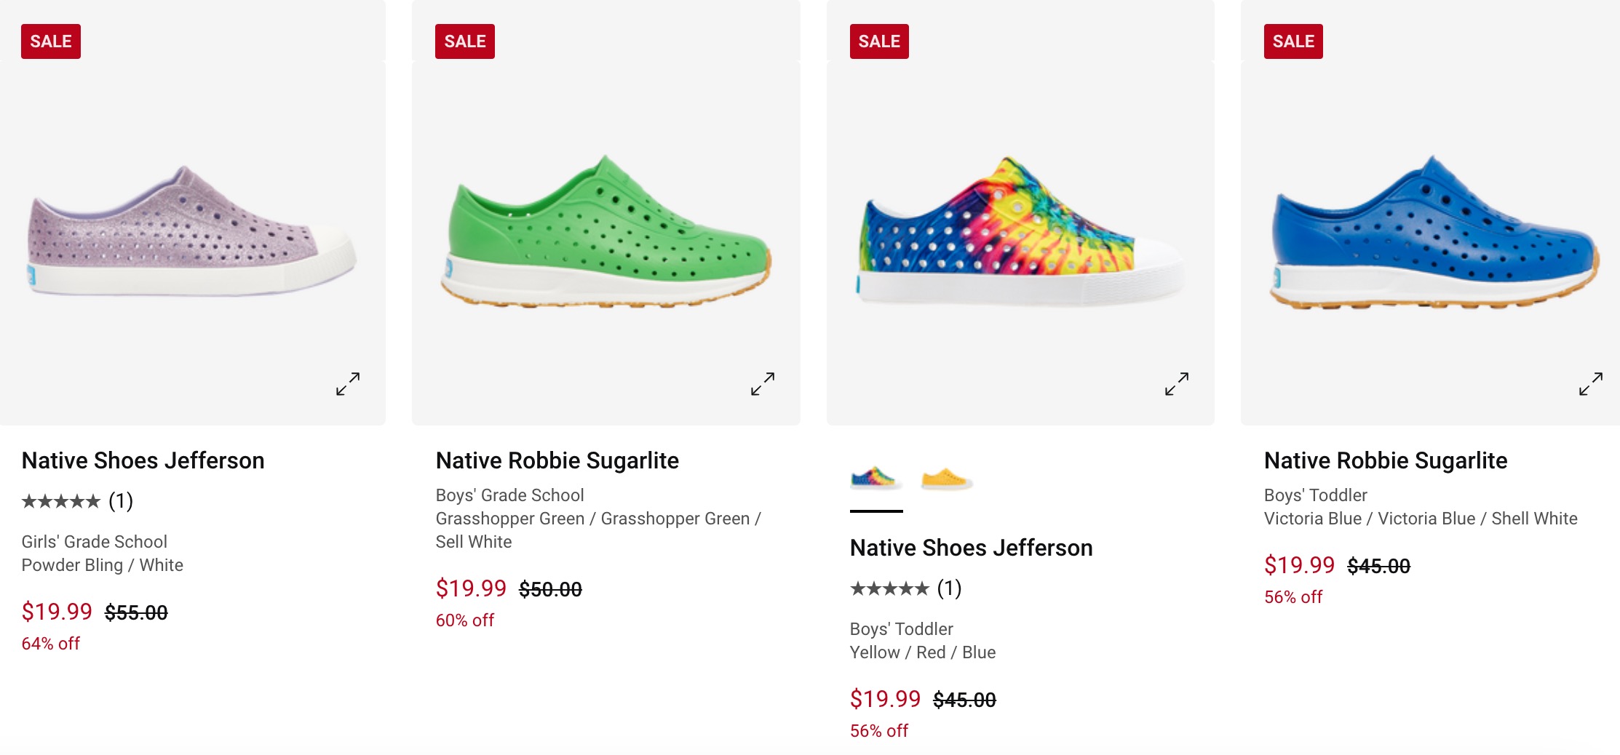Click the 60% off label
The height and width of the screenshot is (755, 1620).
[464, 620]
